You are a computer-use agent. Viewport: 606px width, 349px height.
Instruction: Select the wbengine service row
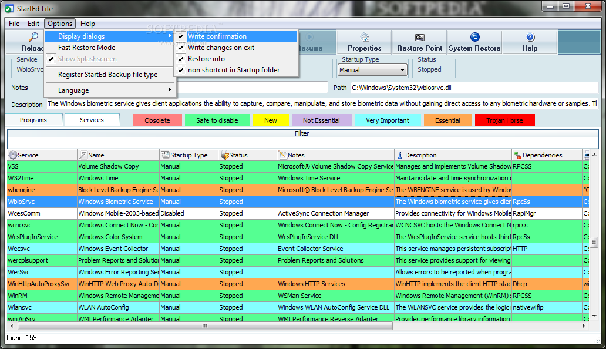[x=298, y=190]
